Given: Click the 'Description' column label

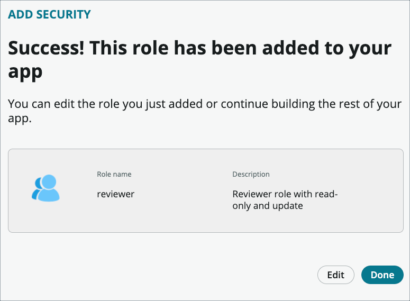Looking at the screenshot, I should coord(251,174).
